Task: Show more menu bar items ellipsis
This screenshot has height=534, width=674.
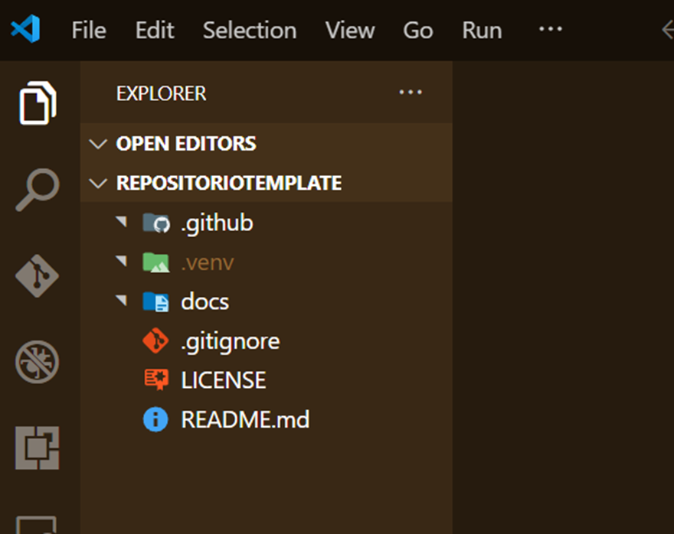Action: click(550, 30)
